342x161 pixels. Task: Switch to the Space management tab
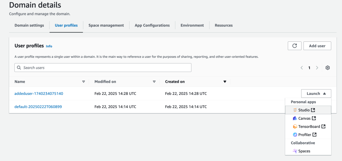coord(106,25)
